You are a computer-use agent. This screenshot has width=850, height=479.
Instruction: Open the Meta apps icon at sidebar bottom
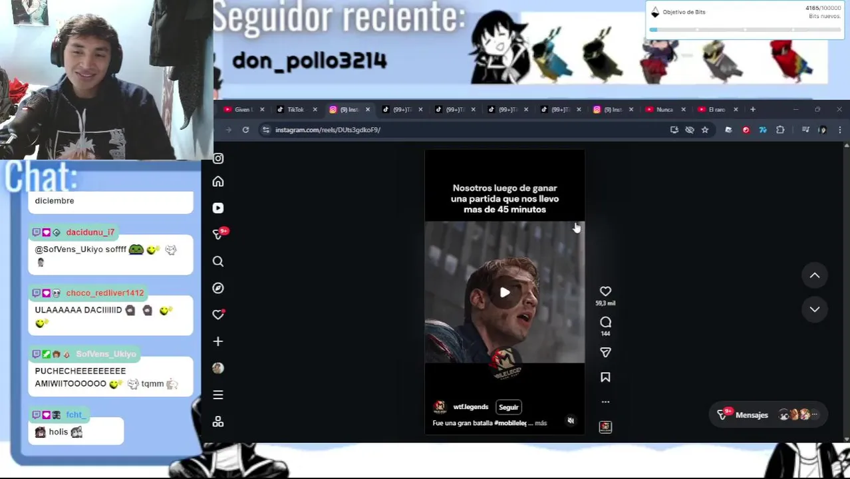click(218, 422)
